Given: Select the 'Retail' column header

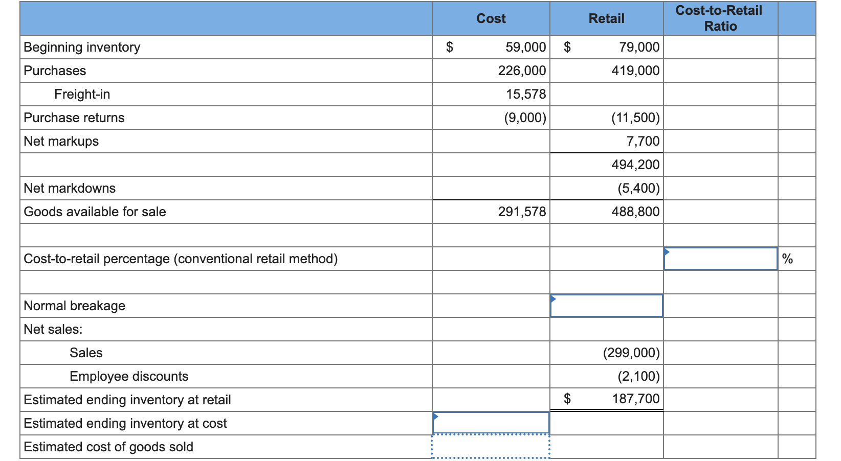Looking at the screenshot, I should (x=606, y=18).
